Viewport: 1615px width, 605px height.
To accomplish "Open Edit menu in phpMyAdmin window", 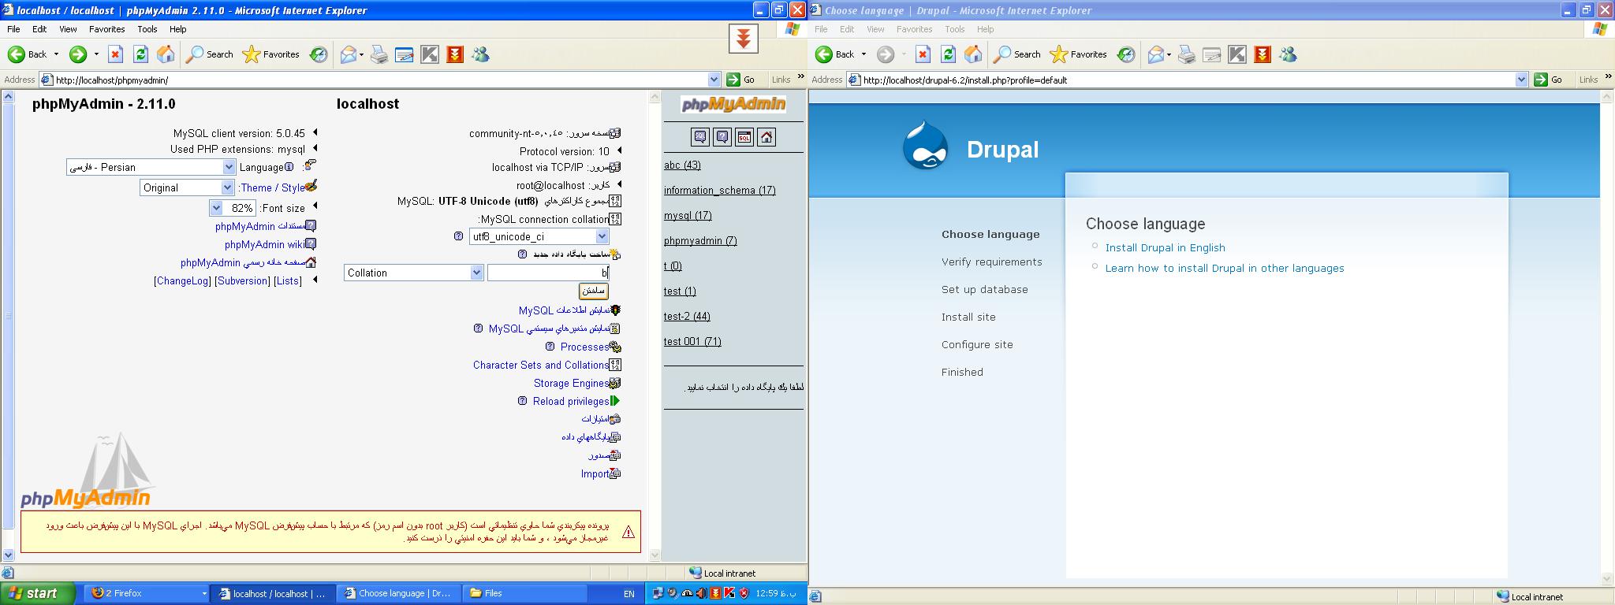I will 39,29.
